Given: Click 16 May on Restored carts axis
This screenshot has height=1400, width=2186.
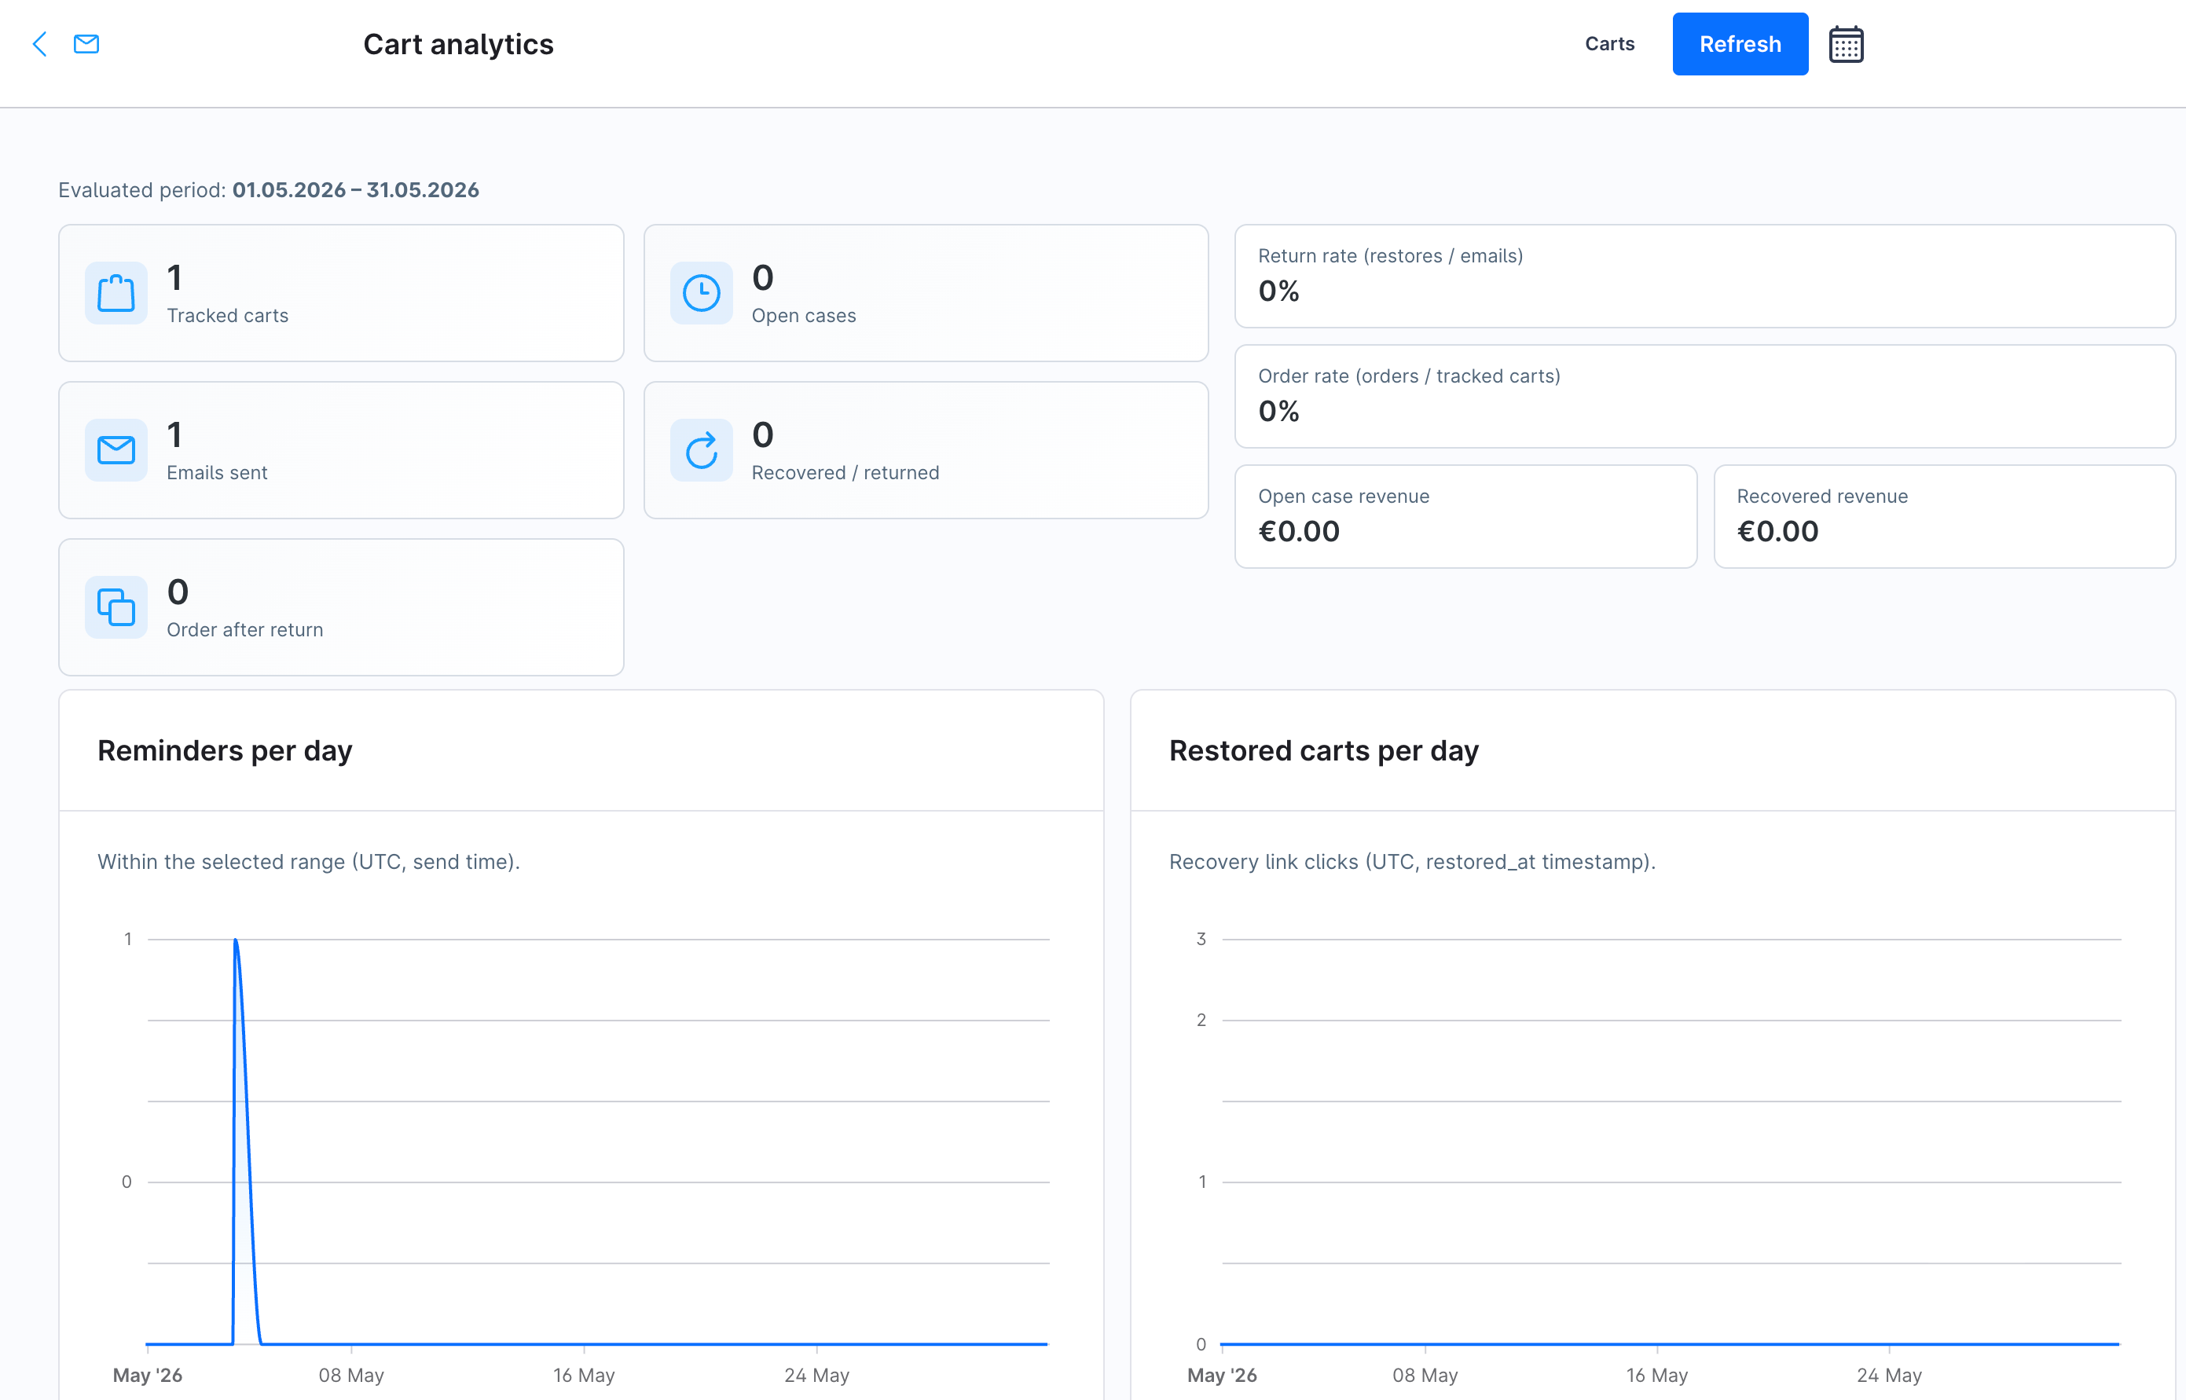Looking at the screenshot, I should pos(1656,1376).
